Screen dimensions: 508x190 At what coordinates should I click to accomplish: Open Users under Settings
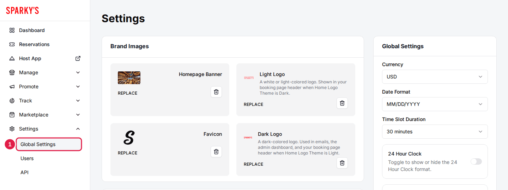(x=27, y=158)
